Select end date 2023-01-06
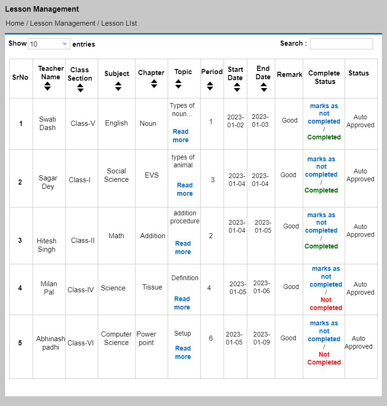This screenshot has width=387, height=406. [262, 287]
